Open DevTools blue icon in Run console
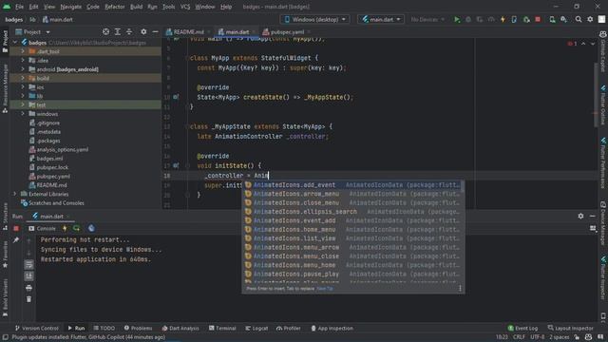The image size is (608, 342). (91, 228)
